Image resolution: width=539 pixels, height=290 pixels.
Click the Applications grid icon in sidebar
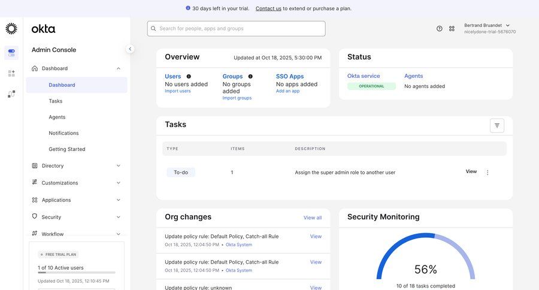[x=35, y=200]
